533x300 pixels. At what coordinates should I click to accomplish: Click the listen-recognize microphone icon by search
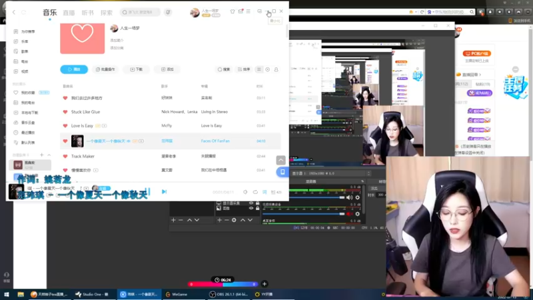click(x=168, y=12)
